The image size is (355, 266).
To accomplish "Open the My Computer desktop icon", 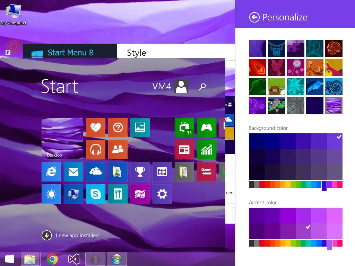I will [x=14, y=14].
